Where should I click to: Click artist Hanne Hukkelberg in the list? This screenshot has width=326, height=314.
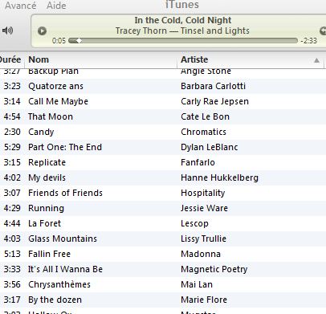coord(219,177)
